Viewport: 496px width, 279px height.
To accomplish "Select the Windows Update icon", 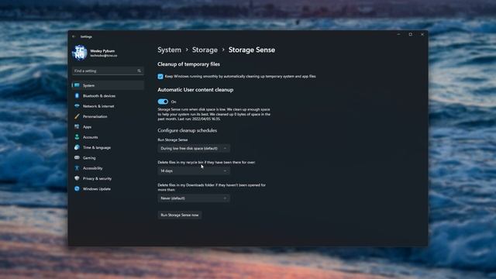I will click(x=77, y=189).
